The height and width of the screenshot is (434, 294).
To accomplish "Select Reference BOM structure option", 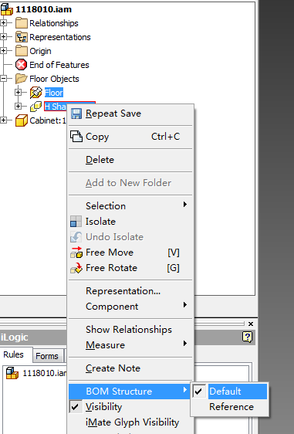I will (229, 407).
